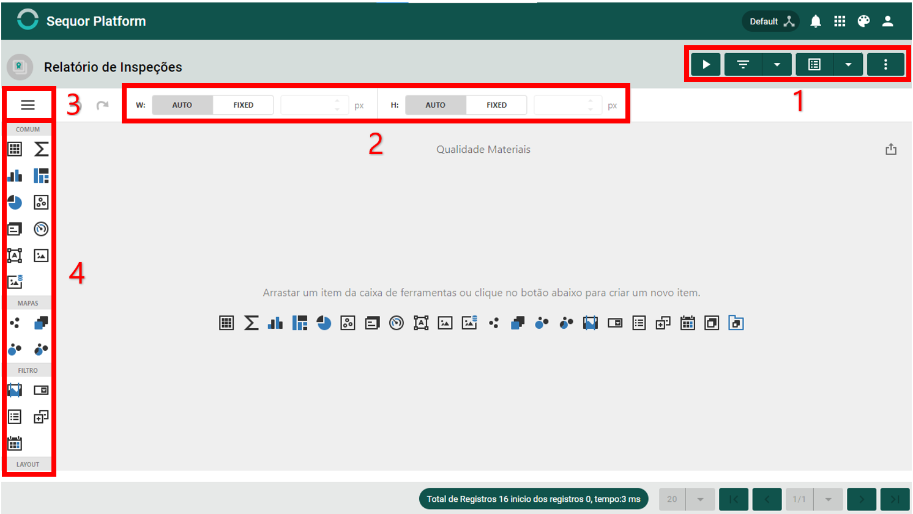Click the Group icon in the empty-dashboard icon row
Screen dimensions: 913x514
712,323
